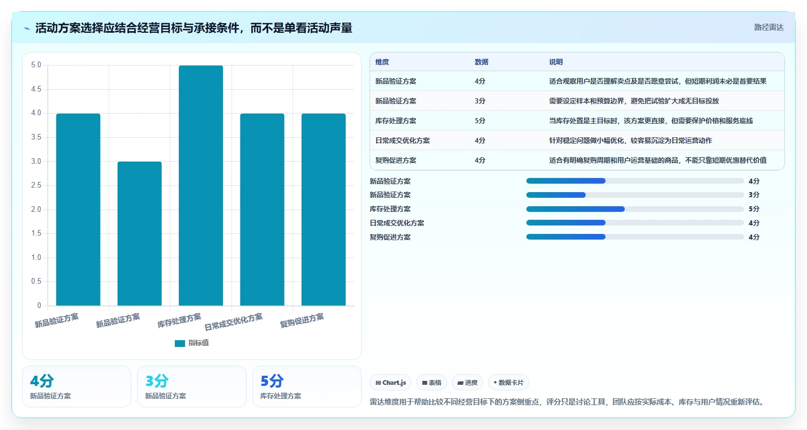
Task: Click description starting 适合观察用户是否理解卖点
Action: tap(658, 81)
